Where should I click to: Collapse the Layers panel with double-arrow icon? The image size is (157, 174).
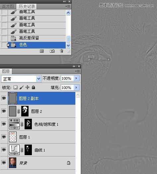pos(74,66)
